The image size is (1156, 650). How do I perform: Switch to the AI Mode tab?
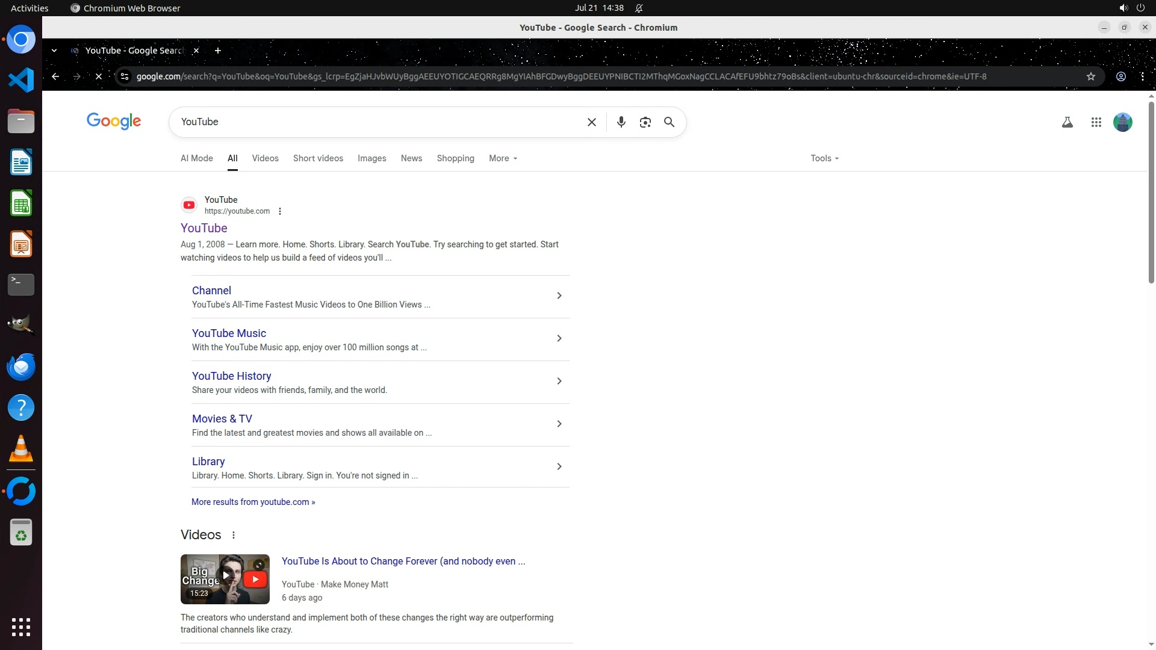tap(196, 158)
